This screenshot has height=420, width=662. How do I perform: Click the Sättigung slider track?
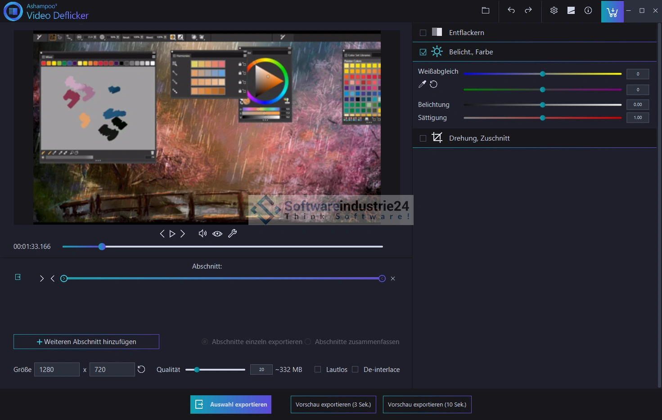coord(585,118)
